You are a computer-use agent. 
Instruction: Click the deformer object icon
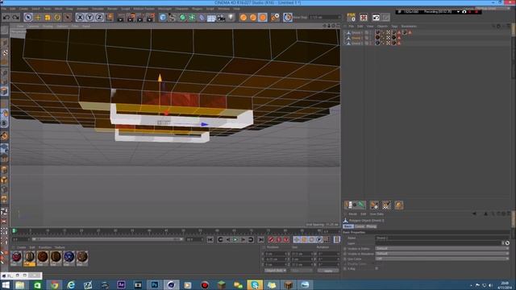click(202, 18)
